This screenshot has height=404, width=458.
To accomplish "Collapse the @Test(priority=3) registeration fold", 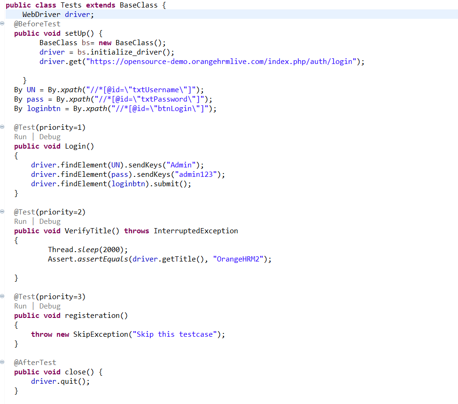I will pyautogui.click(x=2, y=296).
